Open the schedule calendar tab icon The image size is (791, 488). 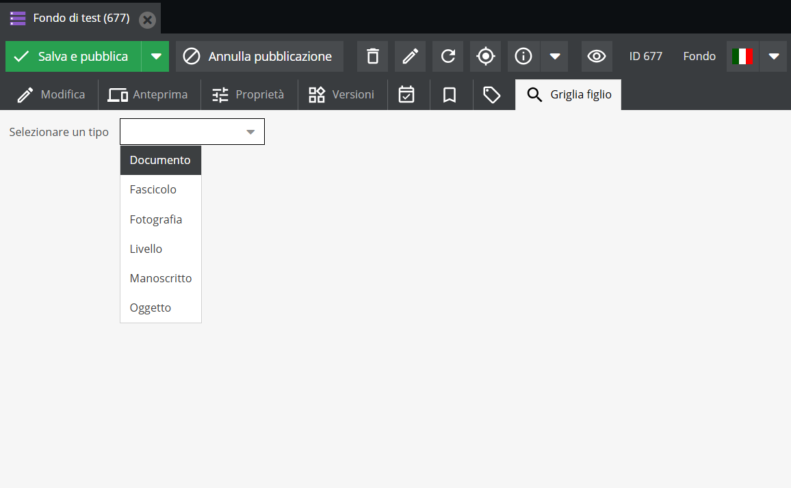click(406, 95)
